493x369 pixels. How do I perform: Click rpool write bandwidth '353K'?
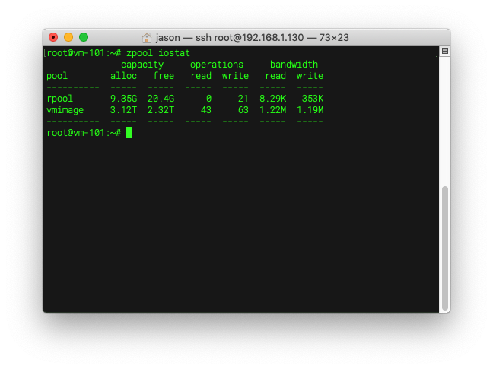pyautogui.click(x=313, y=99)
